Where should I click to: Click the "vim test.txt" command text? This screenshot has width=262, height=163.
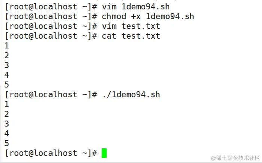coord(131,26)
